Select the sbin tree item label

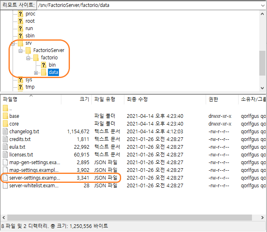tap(30, 36)
